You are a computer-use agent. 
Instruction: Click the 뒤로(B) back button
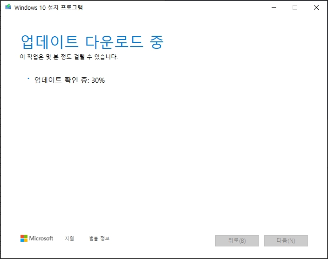click(237, 241)
